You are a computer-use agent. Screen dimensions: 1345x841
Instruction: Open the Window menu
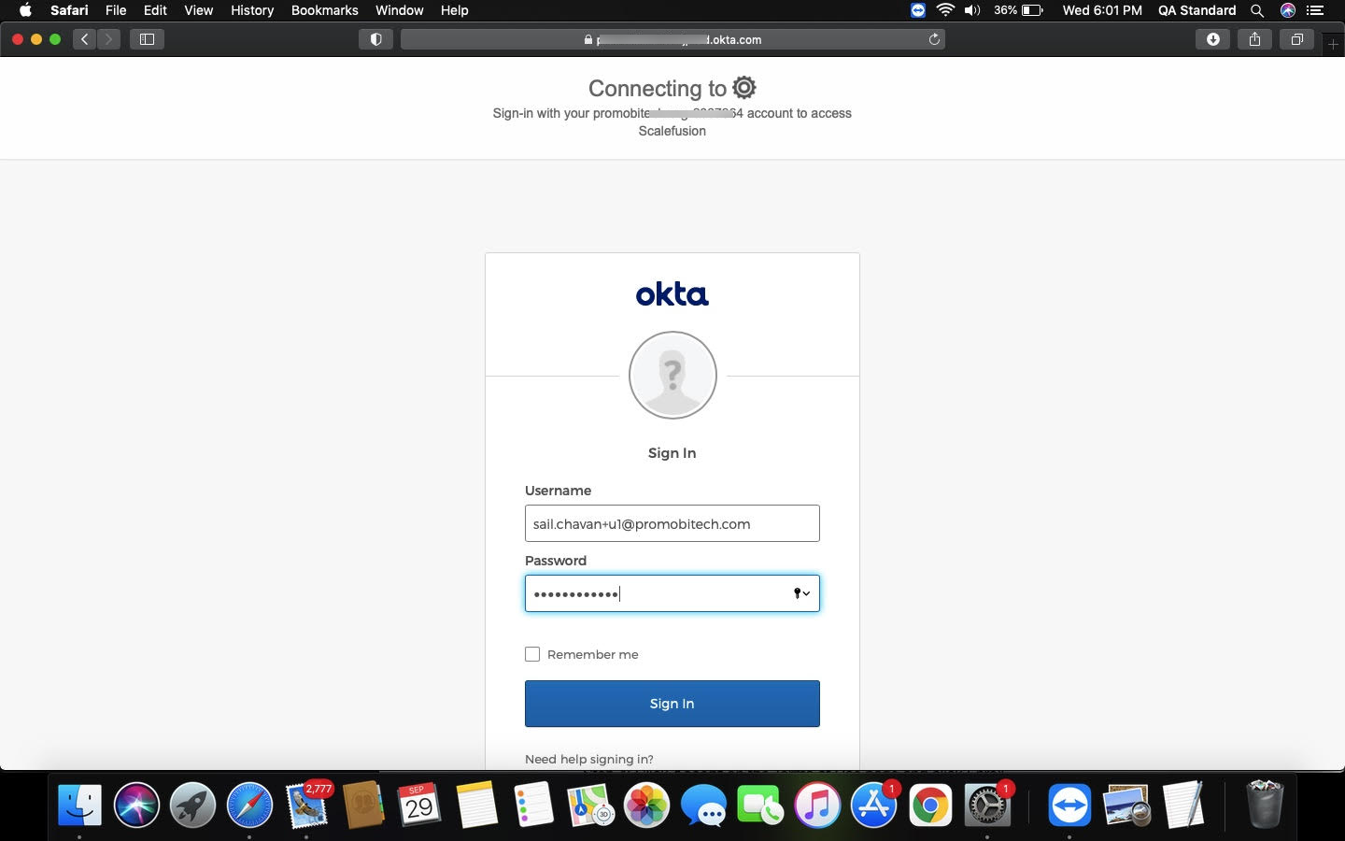[x=399, y=10]
